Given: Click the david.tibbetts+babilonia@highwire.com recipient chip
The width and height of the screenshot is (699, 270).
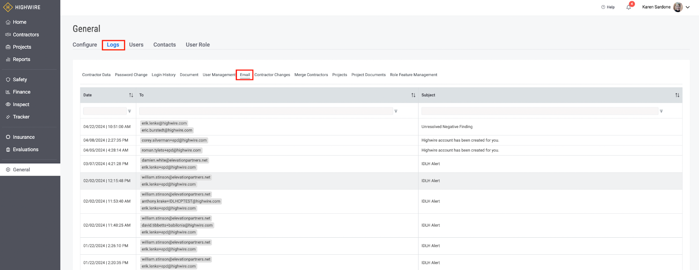Looking at the screenshot, I should click(177, 225).
